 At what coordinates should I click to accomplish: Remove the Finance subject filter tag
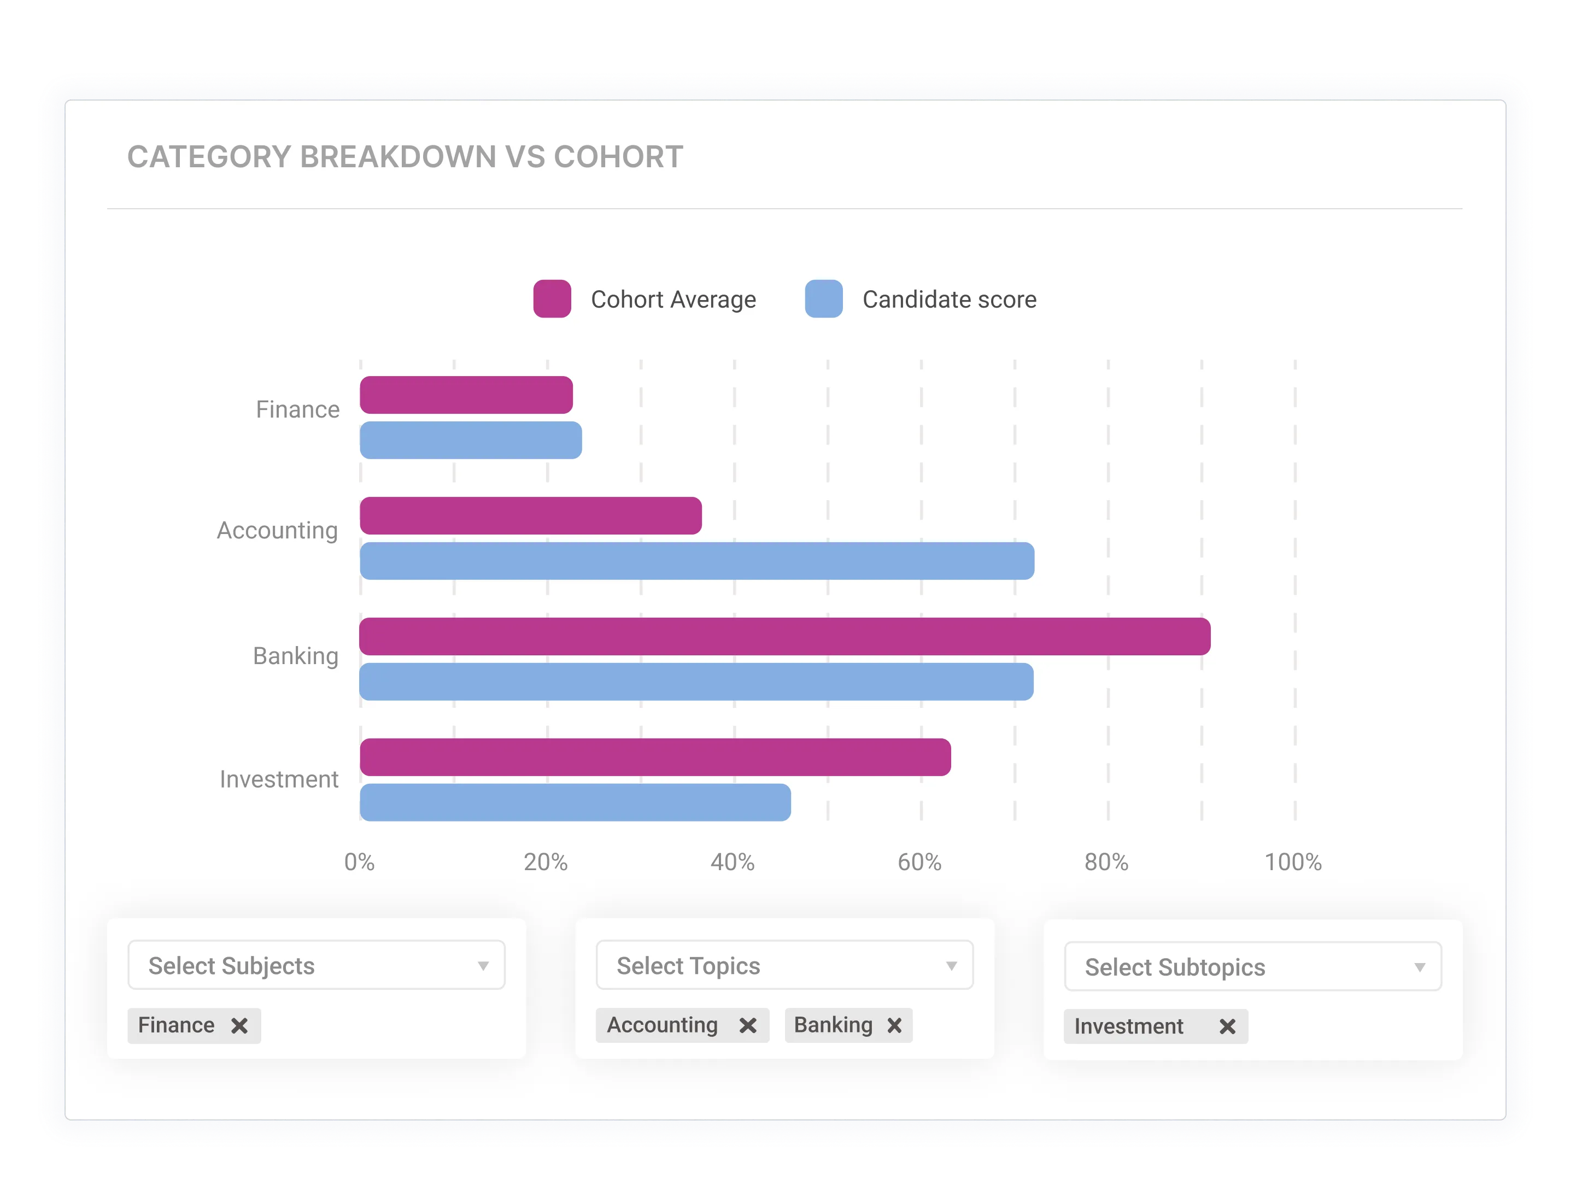(x=240, y=1026)
